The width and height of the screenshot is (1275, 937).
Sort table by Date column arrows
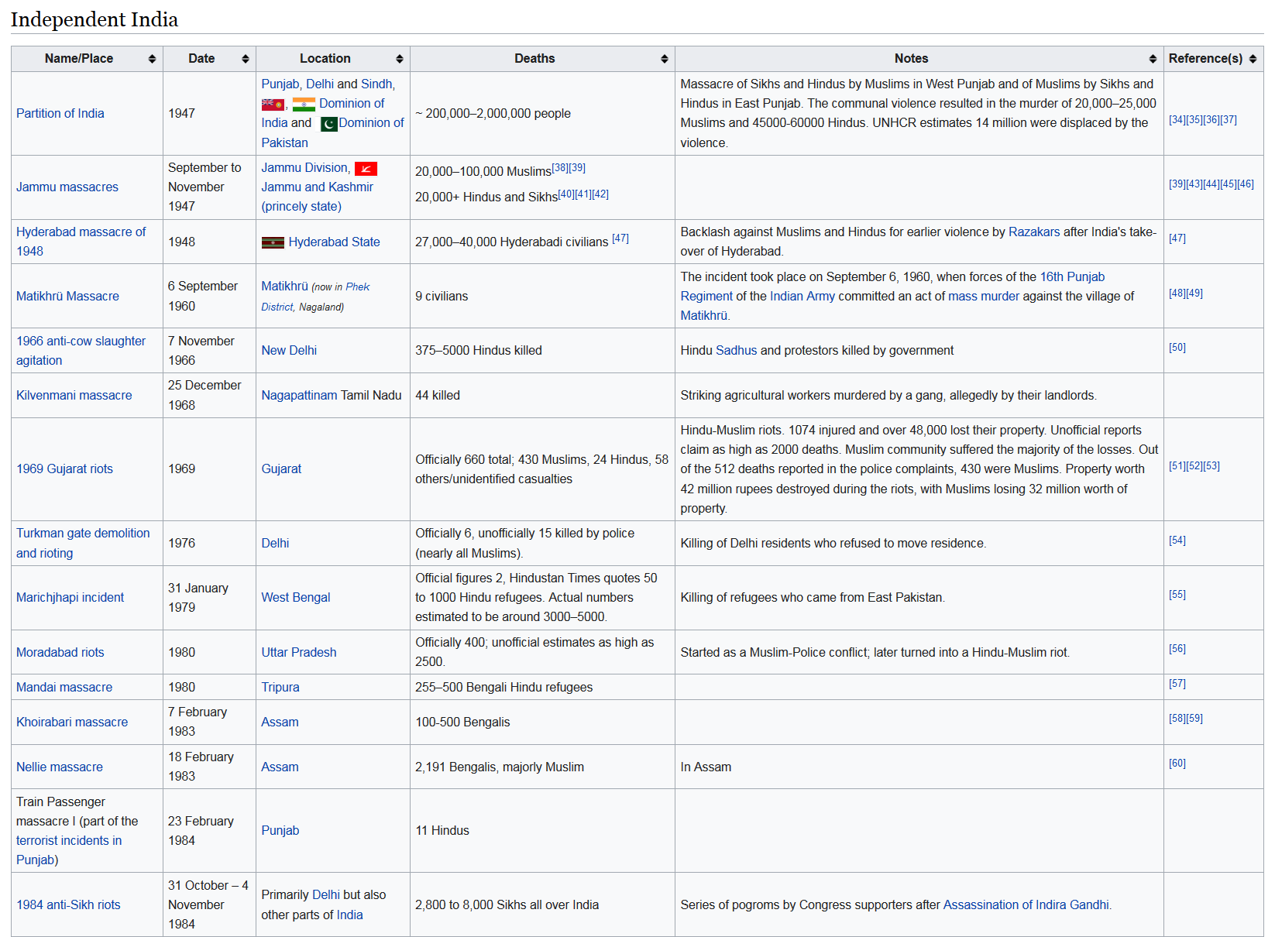246,59
